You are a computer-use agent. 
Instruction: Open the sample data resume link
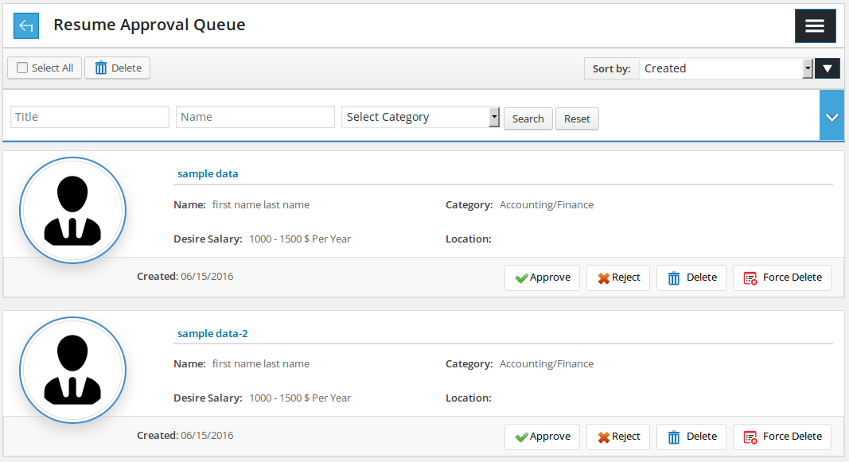[208, 173]
